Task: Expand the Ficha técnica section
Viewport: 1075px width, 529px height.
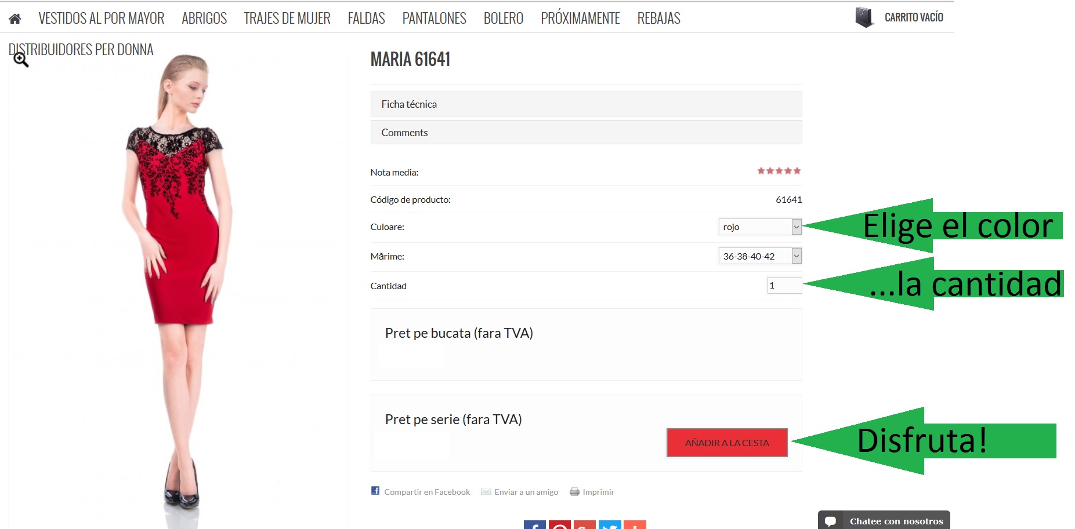Action: click(586, 104)
